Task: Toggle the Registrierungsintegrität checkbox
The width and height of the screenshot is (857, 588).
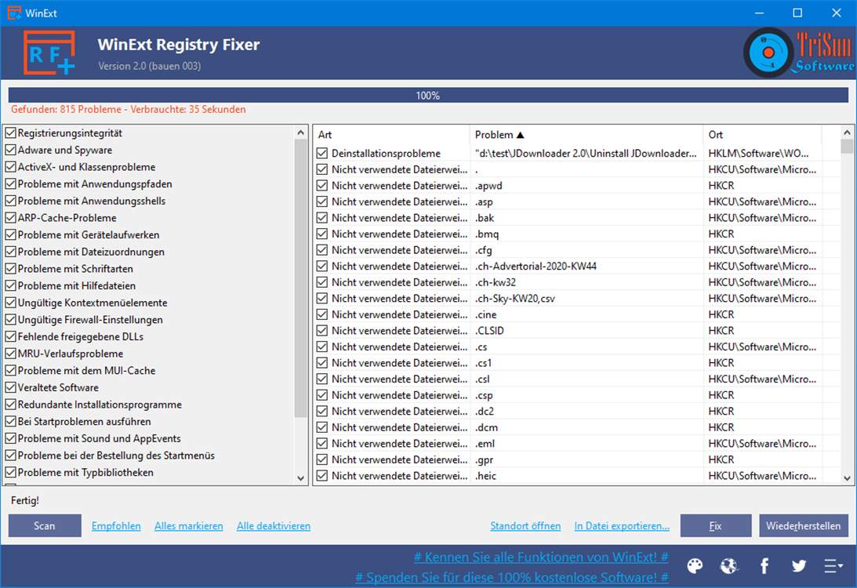Action: pos(10,132)
